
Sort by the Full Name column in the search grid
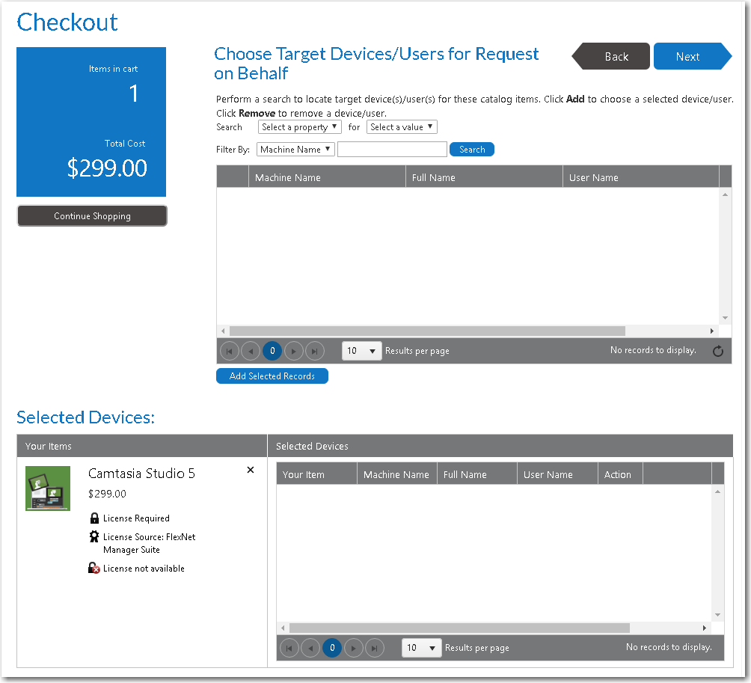pyautogui.click(x=434, y=177)
